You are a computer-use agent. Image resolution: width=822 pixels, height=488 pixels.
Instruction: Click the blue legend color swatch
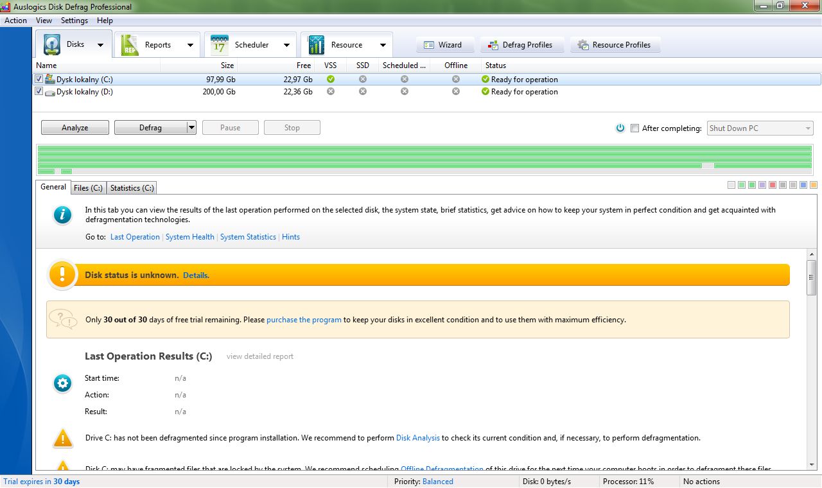(803, 185)
